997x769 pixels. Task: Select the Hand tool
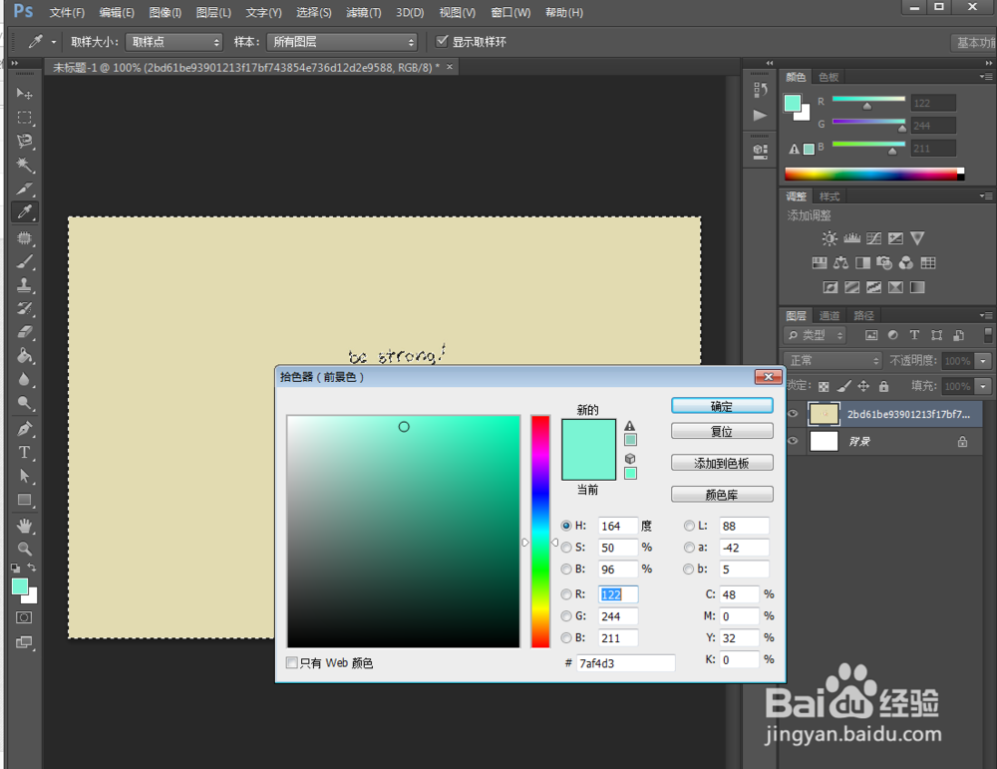(24, 526)
